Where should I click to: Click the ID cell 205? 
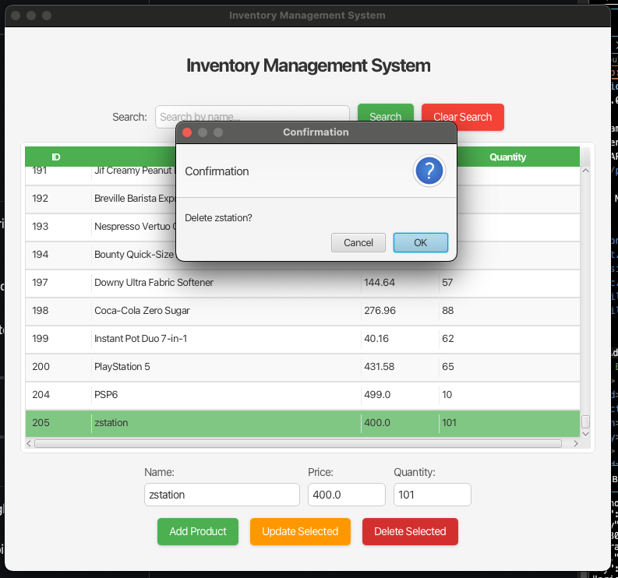pyautogui.click(x=58, y=423)
